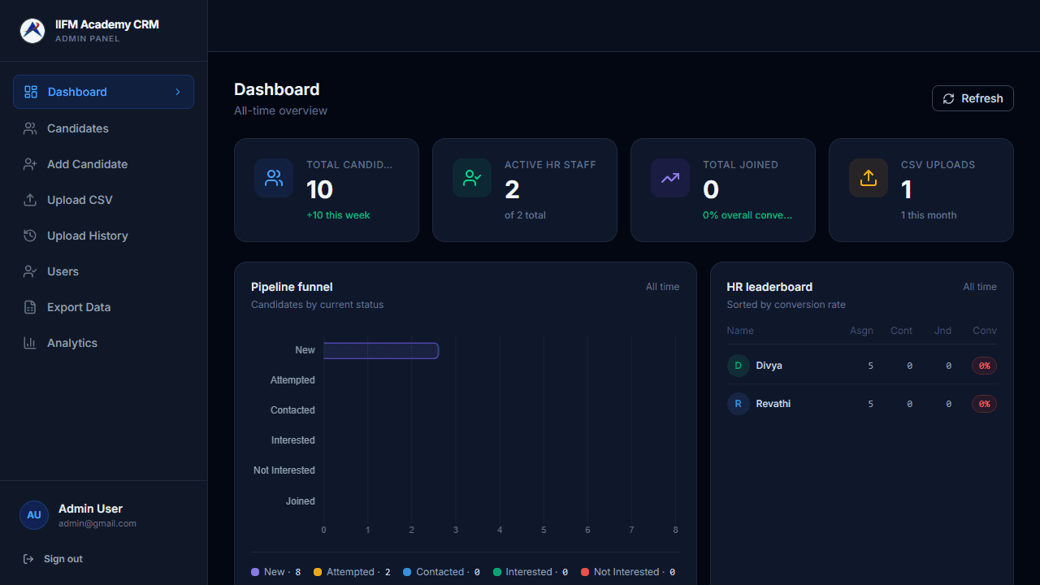Click the Active HR Staff card icon
The width and height of the screenshot is (1040, 585).
472,178
